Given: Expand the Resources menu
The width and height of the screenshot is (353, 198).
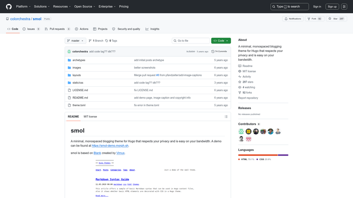Looking at the screenshot, I should pos(62,7).
